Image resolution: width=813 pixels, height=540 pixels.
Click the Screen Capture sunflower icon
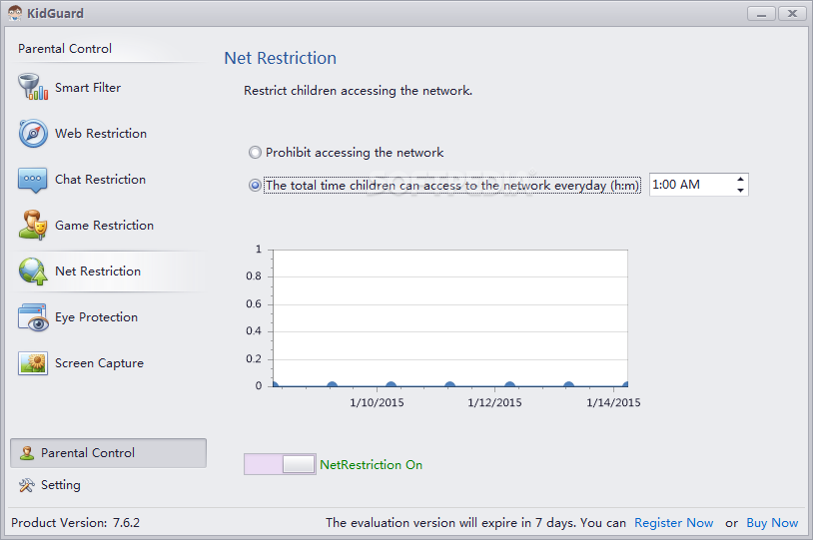[x=33, y=362]
